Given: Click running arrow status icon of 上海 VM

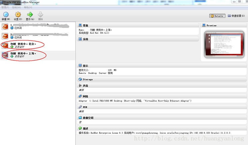Looking at the screenshot, I should (x=12, y=56).
